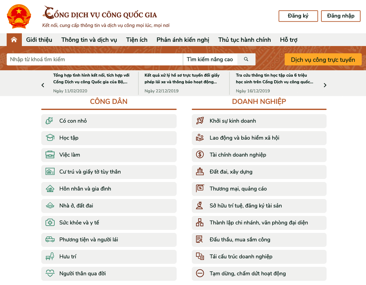366x285 pixels.
Task: Open the Tiện ích menu
Action: coord(137,40)
